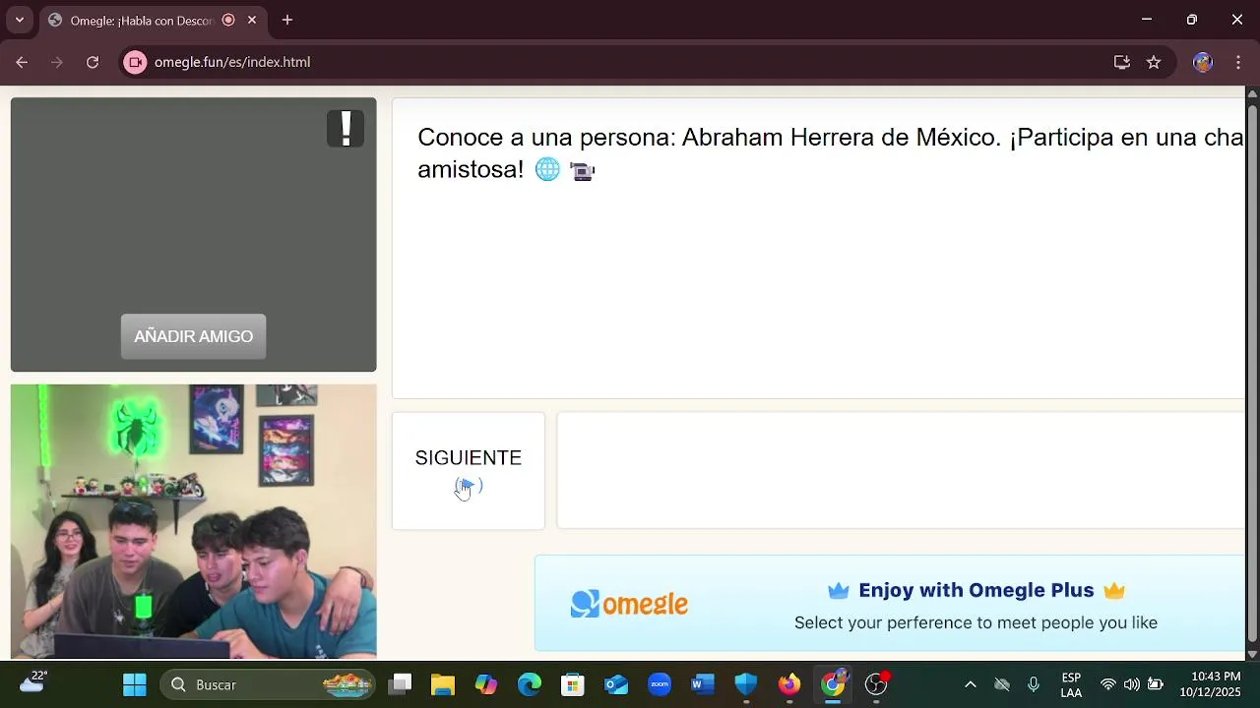Open Firefox from taskbar
1260x708 pixels.
pyautogui.click(x=789, y=684)
